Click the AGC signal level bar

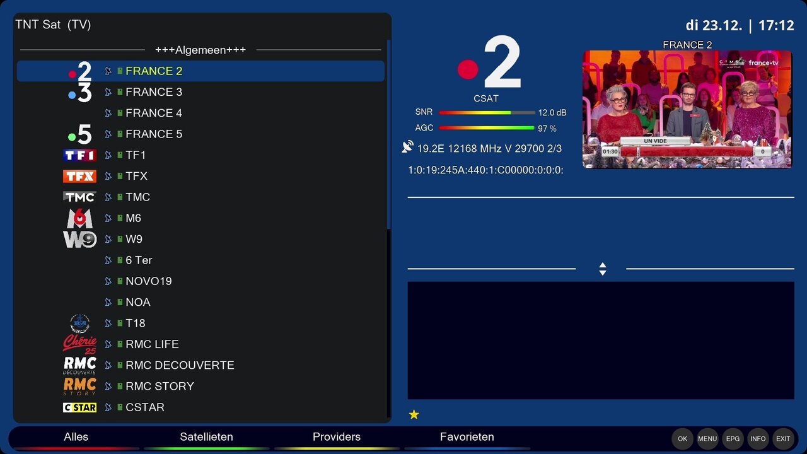(x=487, y=128)
